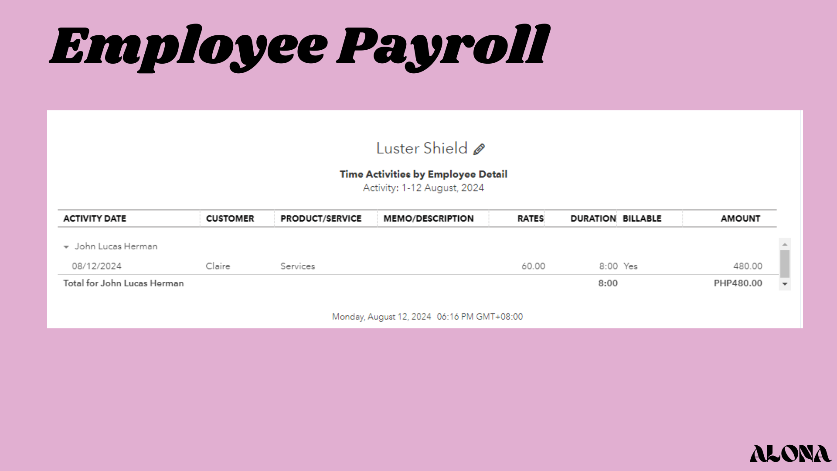The width and height of the screenshot is (837, 471).
Task: Collapse the John Lucas Herman group
Action: [x=66, y=247]
